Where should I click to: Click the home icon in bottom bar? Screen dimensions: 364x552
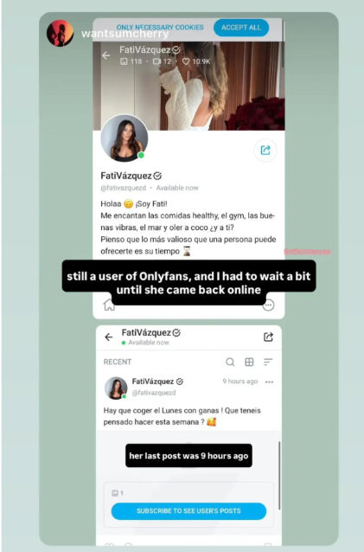click(x=109, y=305)
